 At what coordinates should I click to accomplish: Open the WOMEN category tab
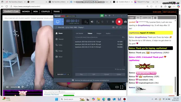pos(26,11)
